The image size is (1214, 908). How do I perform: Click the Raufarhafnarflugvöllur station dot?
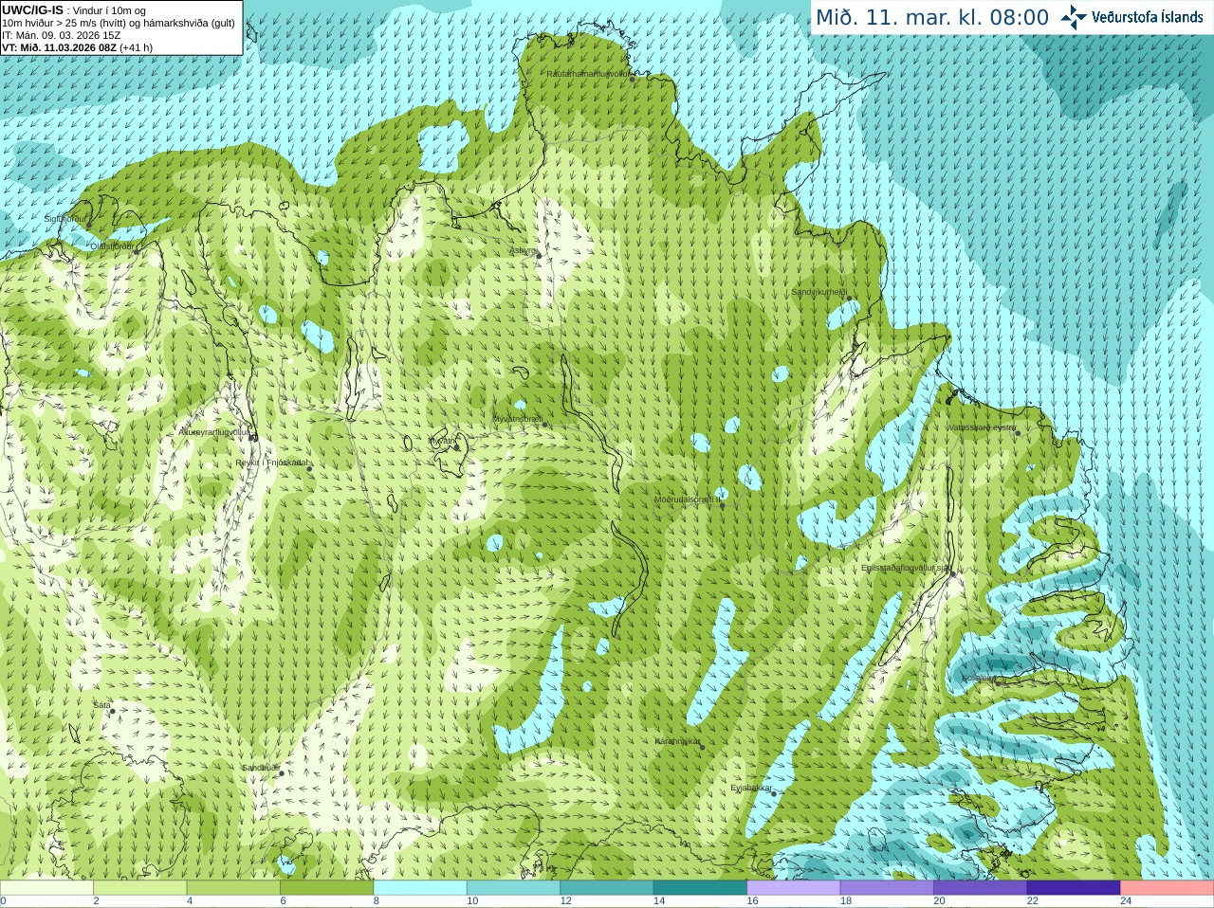pos(633,80)
